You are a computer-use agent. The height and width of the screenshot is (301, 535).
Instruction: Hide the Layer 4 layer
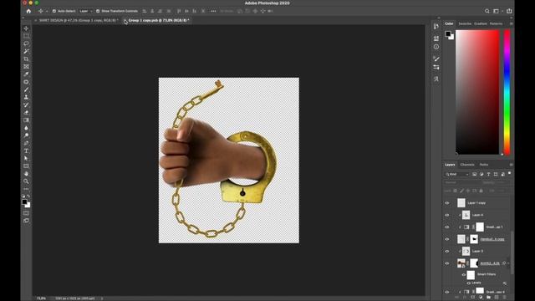[x=447, y=215]
